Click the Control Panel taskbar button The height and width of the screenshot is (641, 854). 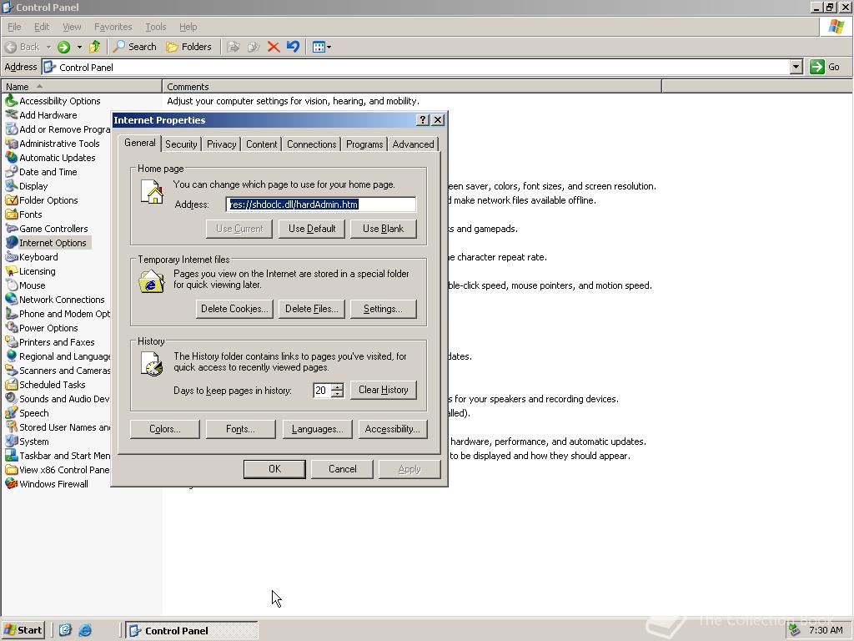[192, 630]
